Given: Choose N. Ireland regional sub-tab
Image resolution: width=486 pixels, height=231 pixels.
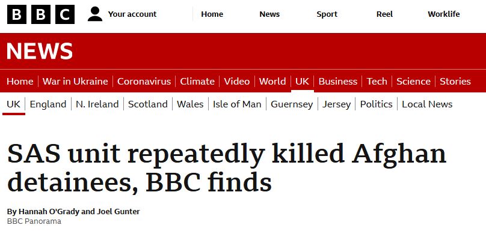Looking at the screenshot, I should pos(97,104).
